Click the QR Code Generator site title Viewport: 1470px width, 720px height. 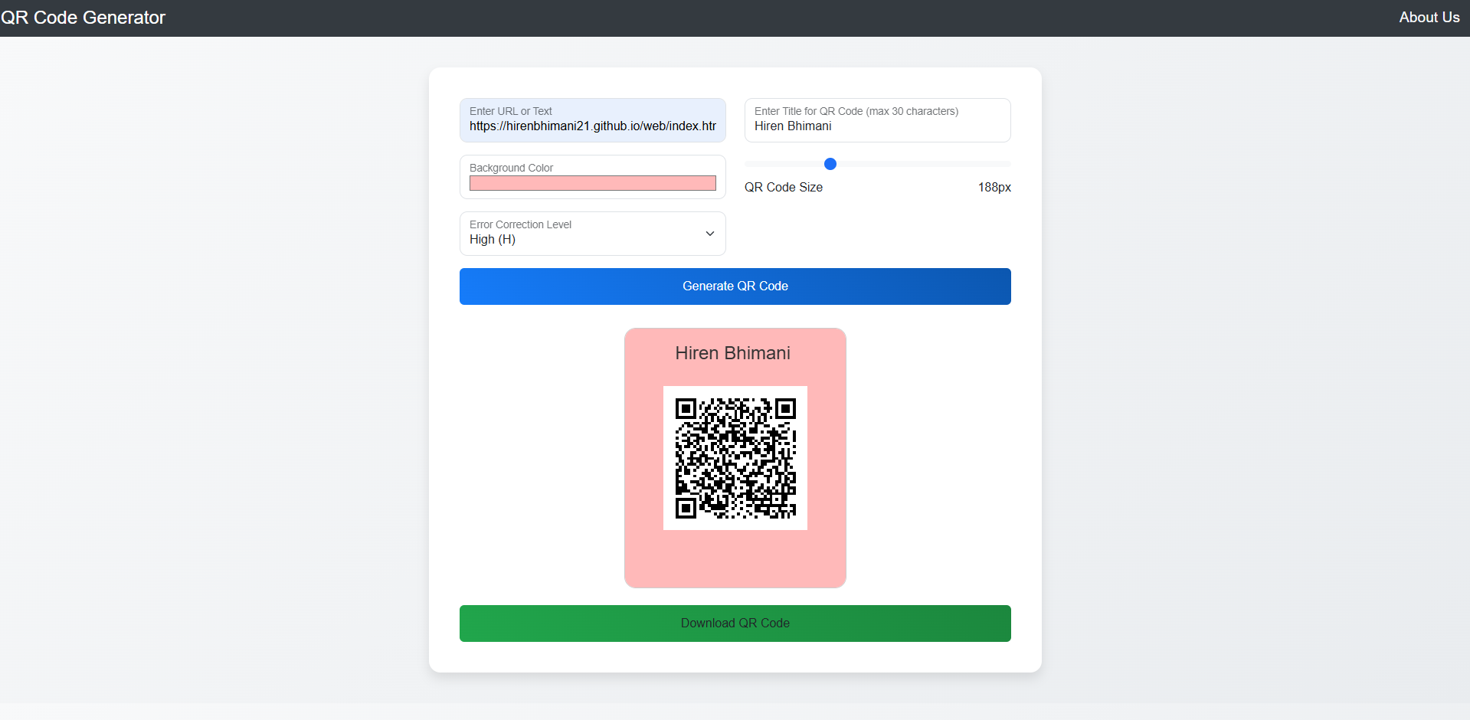tap(83, 18)
